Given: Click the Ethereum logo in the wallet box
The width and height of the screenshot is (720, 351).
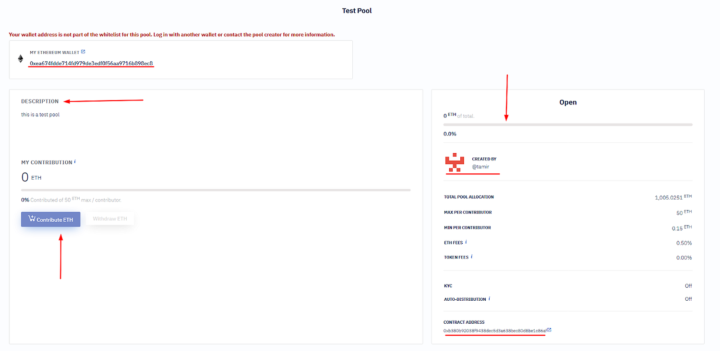Looking at the screenshot, I should click(21, 59).
